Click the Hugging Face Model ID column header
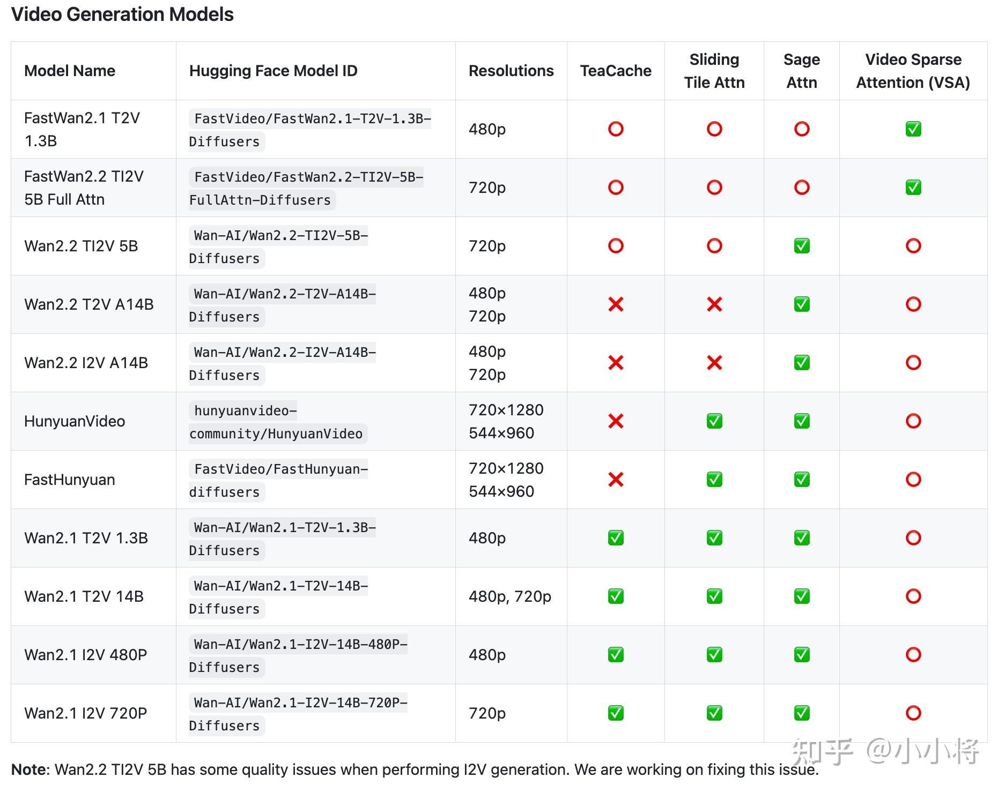This screenshot has width=1005, height=792. [273, 71]
